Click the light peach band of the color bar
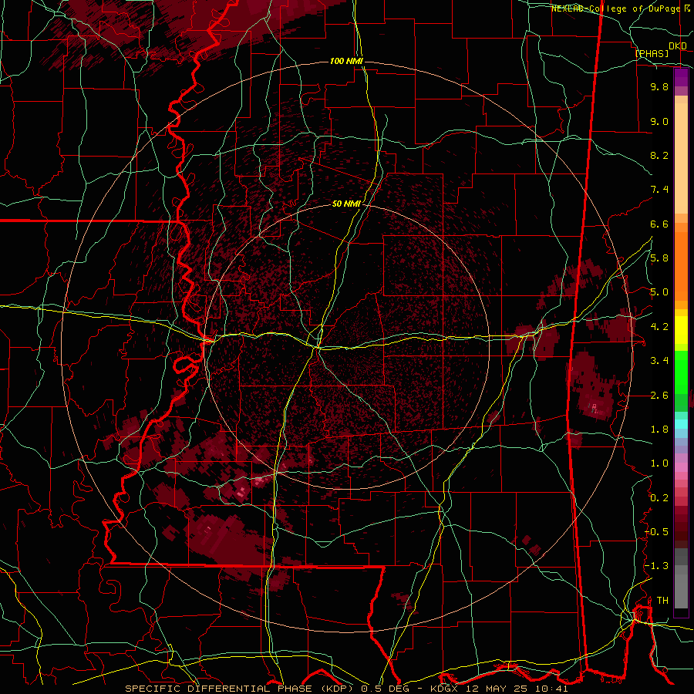This screenshot has width=694, height=694. click(681, 158)
